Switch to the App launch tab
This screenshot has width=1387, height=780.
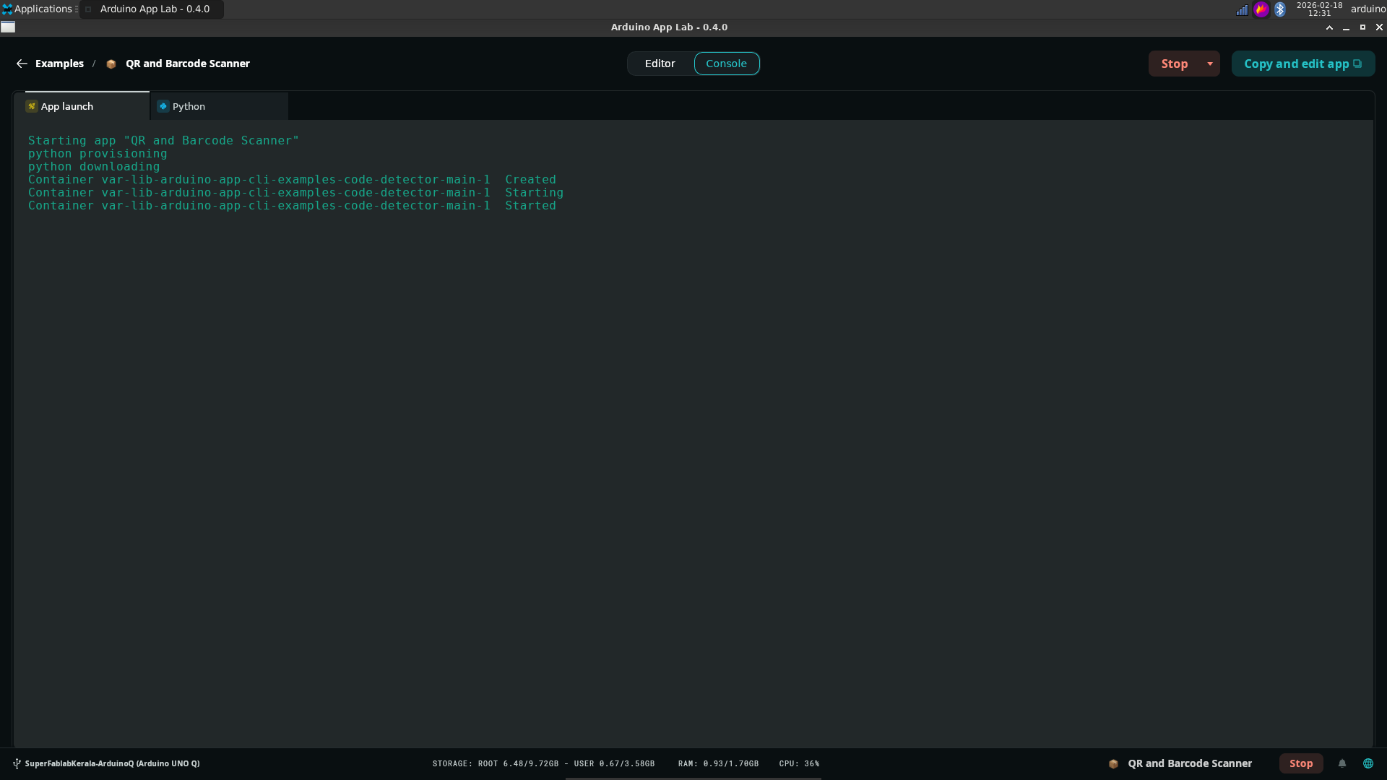67,106
